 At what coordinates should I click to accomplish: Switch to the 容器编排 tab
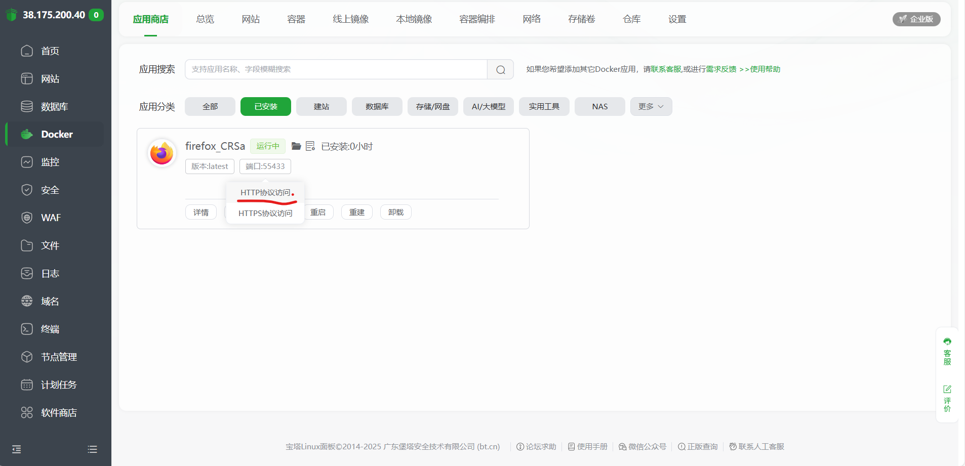[x=477, y=19]
